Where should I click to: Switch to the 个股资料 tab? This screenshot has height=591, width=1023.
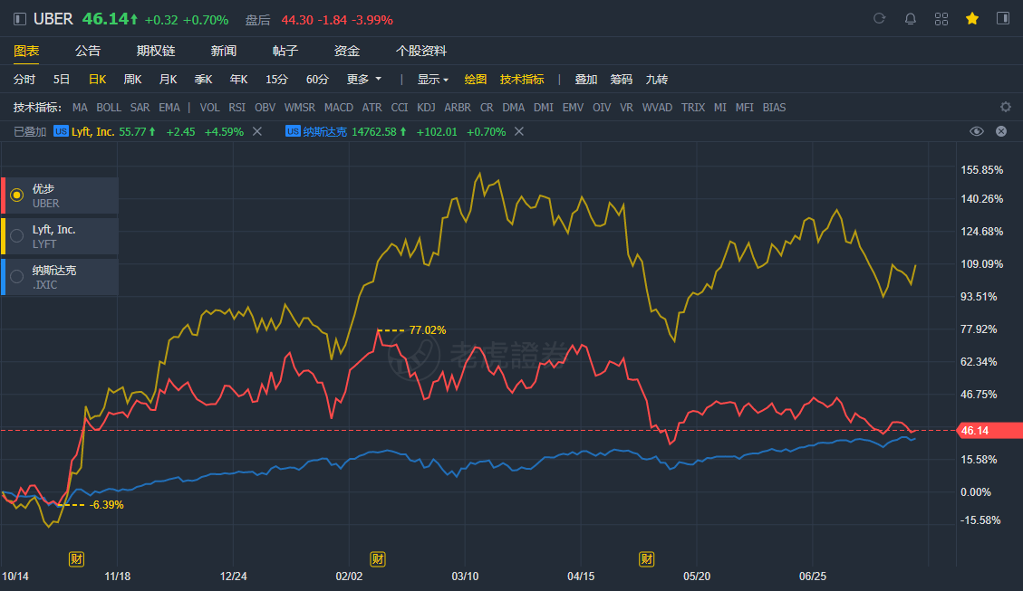coord(420,51)
